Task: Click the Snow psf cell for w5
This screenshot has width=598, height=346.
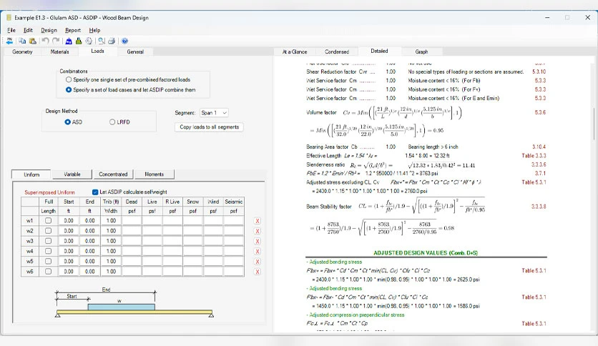Action: click(193, 262)
